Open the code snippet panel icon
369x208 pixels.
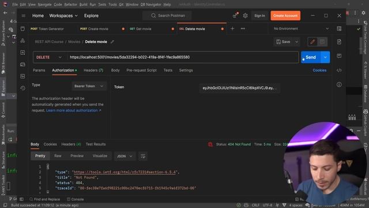339,70
